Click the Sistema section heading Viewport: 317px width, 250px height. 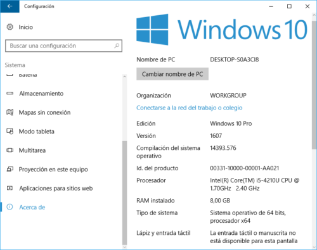15,65
